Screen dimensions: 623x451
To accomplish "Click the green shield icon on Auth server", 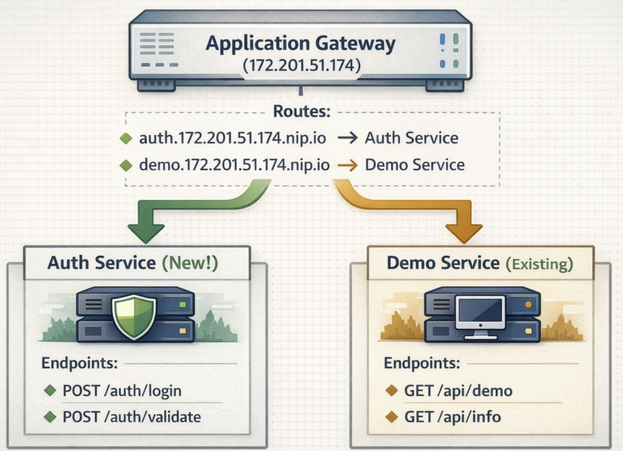I will click(x=134, y=317).
